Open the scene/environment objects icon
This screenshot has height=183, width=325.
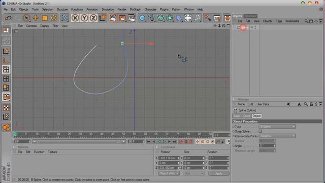(x=188, y=18)
